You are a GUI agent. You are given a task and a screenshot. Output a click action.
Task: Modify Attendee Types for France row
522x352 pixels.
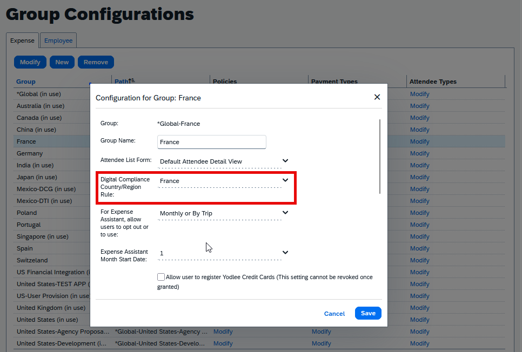click(x=419, y=141)
